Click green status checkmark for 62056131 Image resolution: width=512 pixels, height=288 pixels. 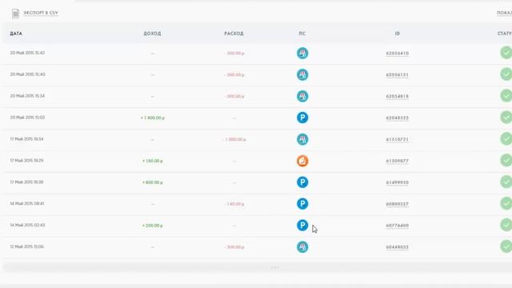click(x=506, y=74)
